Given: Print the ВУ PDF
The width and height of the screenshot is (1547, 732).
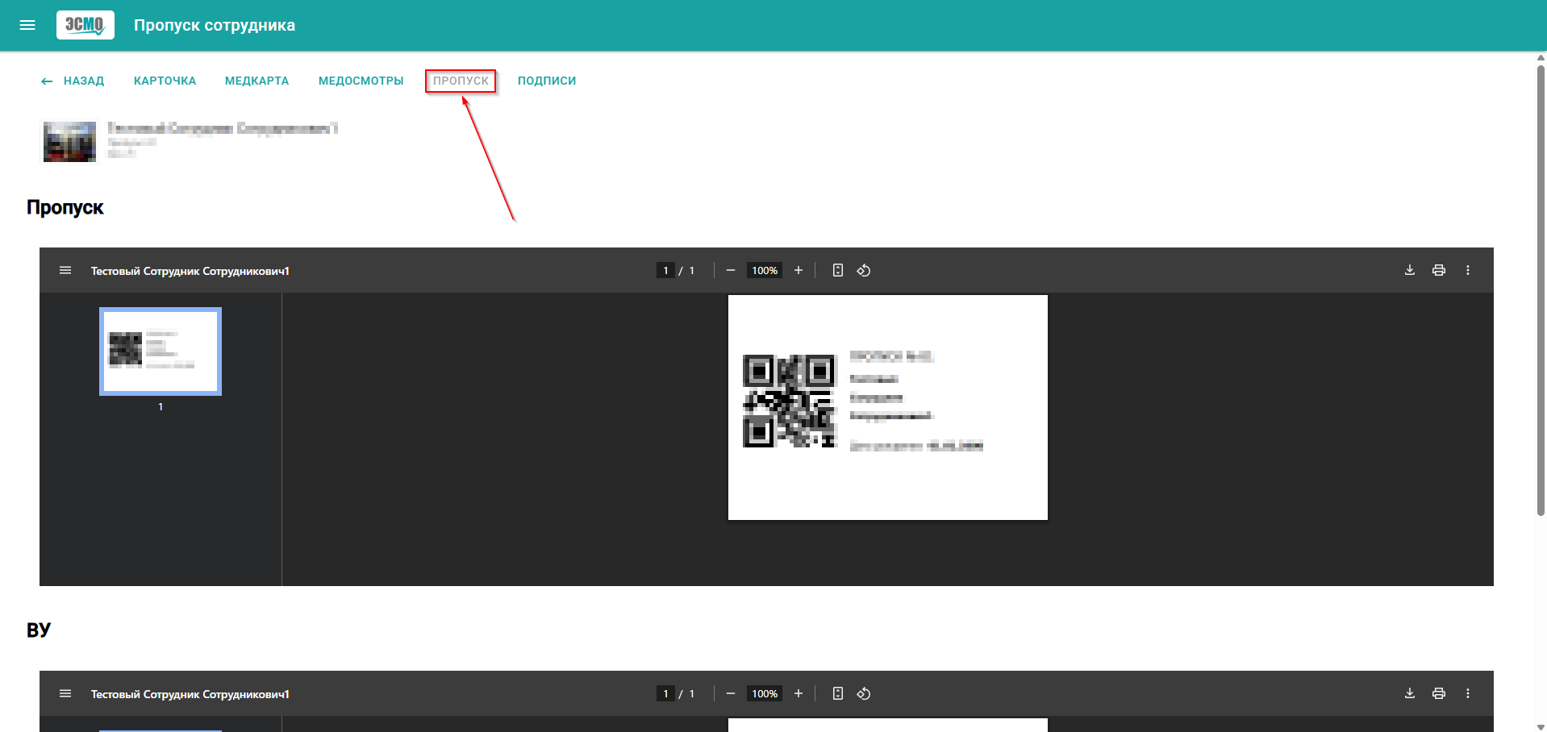Looking at the screenshot, I should tap(1439, 693).
